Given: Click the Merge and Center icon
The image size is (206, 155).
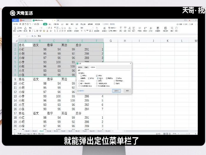Looking at the screenshot, I should [70, 28].
